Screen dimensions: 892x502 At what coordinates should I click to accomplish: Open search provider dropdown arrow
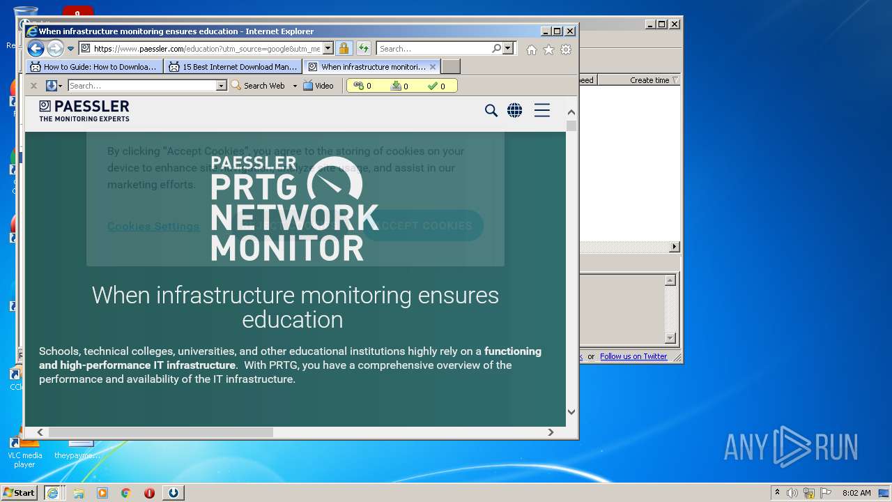coord(508,49)
